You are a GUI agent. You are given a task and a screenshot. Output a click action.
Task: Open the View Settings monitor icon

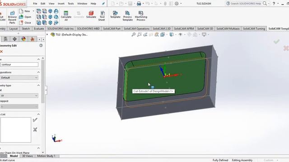pyautogui.click(x=204, y=35)
